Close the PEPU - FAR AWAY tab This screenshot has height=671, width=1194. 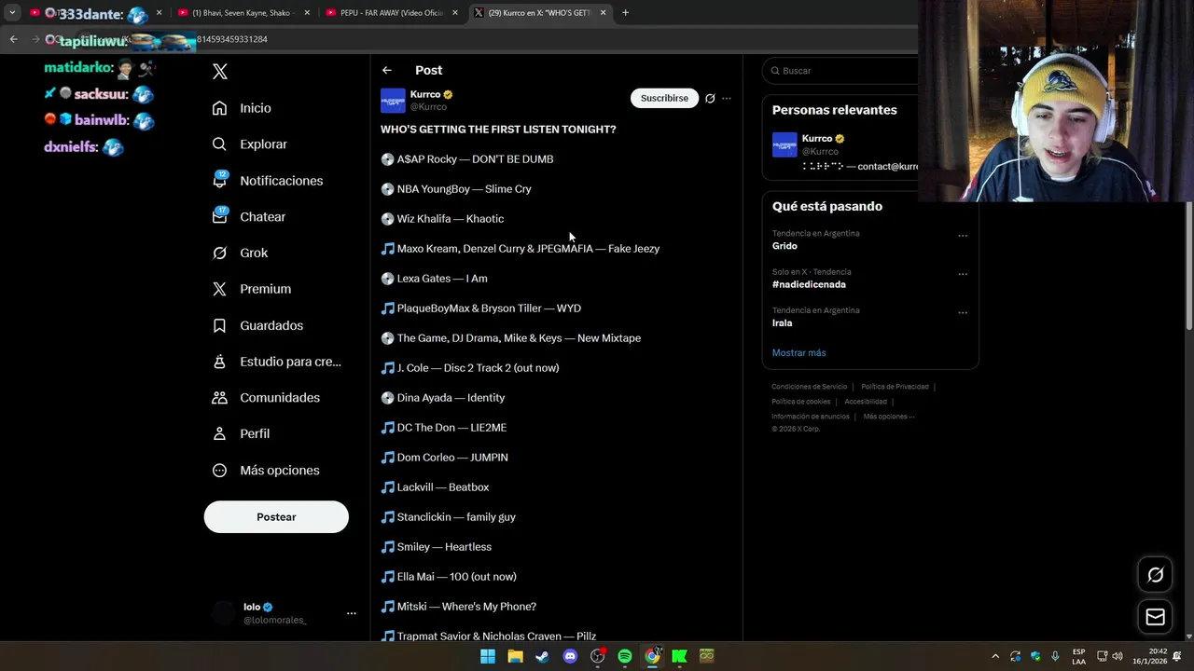click(x=455, y=13)
